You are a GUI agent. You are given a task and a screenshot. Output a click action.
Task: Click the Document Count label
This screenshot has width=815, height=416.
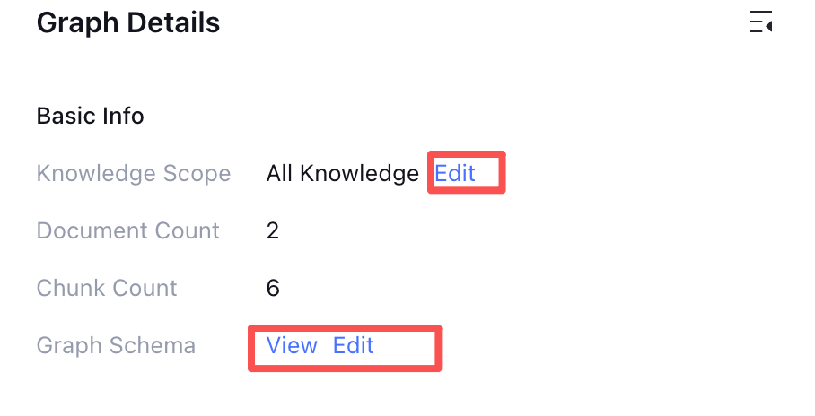(128, 230)
